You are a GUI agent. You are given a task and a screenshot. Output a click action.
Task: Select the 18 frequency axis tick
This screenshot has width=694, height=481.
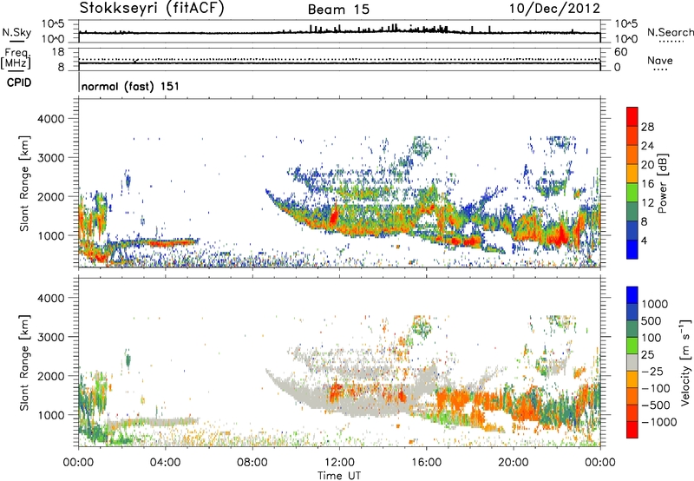(x=58, y=52)
